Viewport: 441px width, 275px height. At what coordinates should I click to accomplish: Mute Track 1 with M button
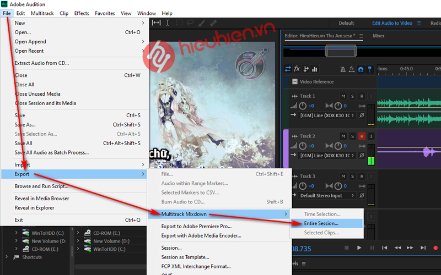pyautogui.click(x=343, y=96)
